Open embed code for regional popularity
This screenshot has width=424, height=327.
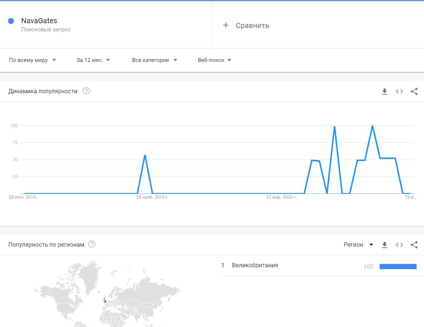pos(399,244)
